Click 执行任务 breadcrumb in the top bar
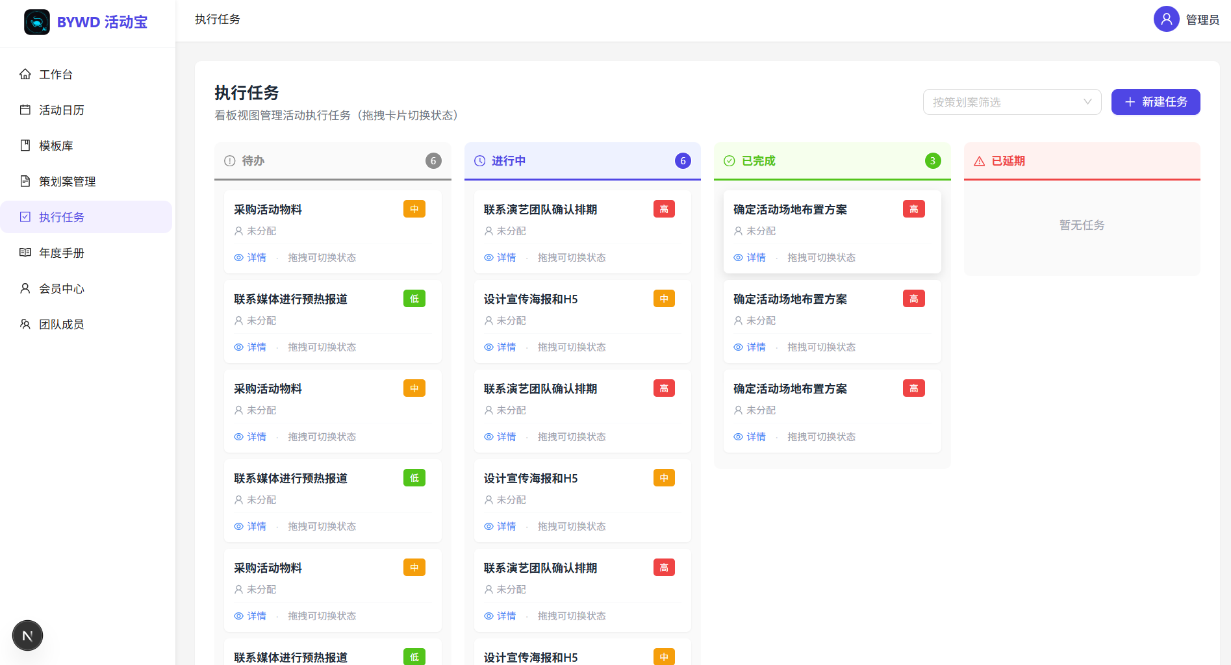The height and width of the screenshot is (665, 1231). (218, 19)
